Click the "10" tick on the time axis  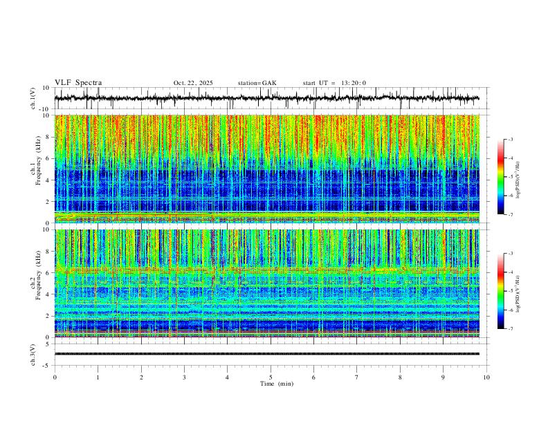click(486, 377)
